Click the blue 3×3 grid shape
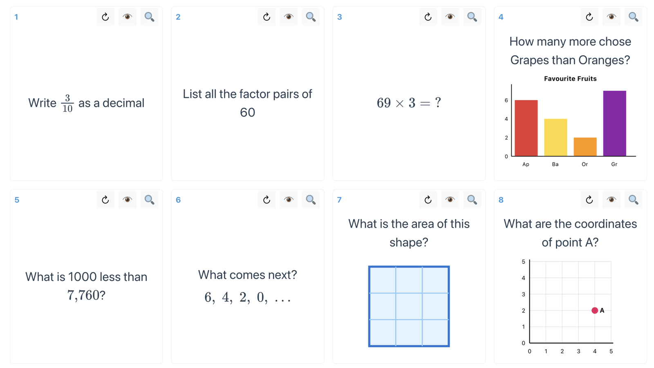This screenshot has height=368, width=654. [409, 306]
